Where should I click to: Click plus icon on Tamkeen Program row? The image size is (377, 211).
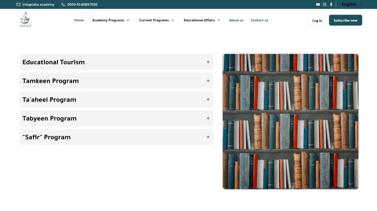[x=208, y=81]
